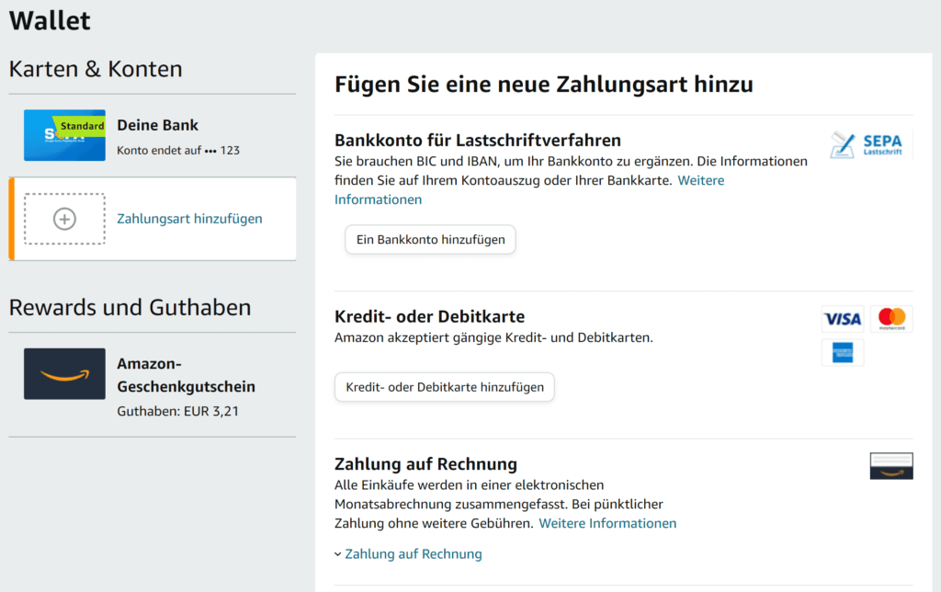Viewport: 941px width, 592px height.
Task: Click the VISA card logo
Action: point(843,319)
